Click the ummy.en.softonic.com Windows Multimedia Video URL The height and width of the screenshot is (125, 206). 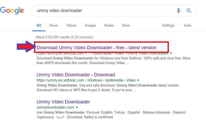pyautogui.click(x=86, y=80)
